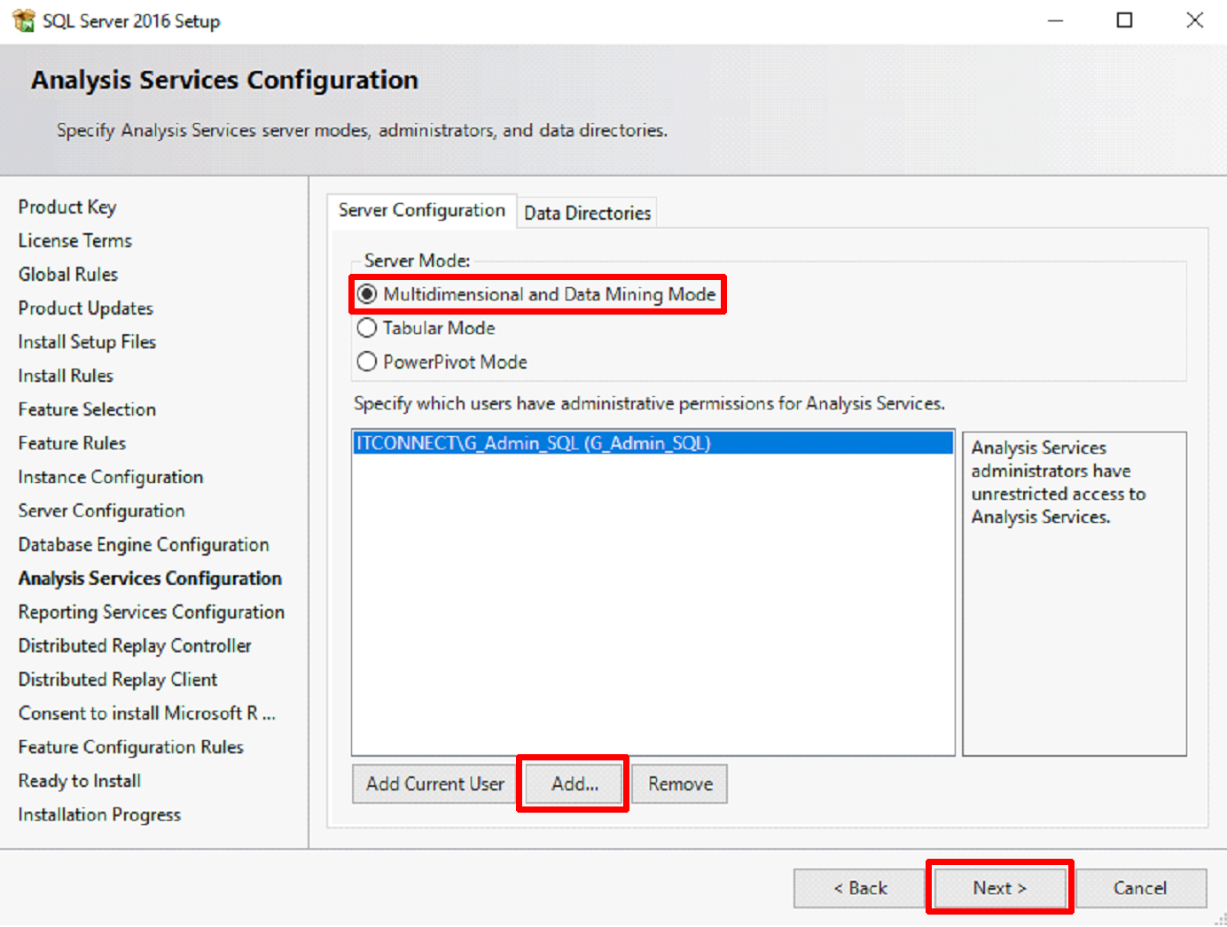Click the SQL Server Setup title bar icon
The height and width of the screenshot is (927, 1227).
(23, 20)
